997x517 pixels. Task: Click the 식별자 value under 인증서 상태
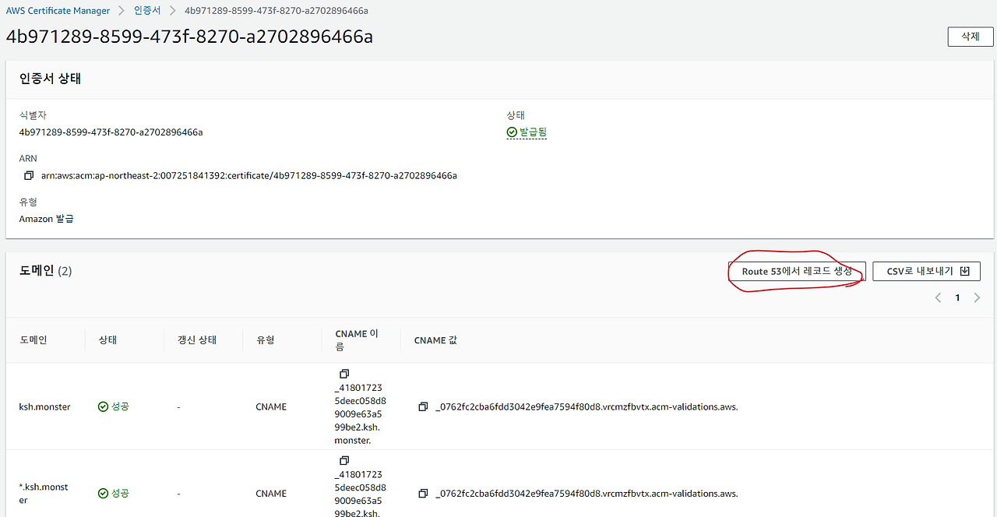pos(111,132)
